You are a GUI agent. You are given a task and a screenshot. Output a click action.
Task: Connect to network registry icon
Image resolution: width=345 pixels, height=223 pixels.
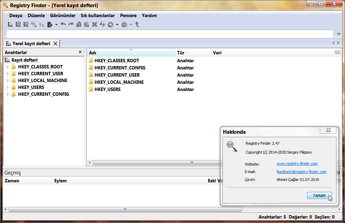click(x=18, y=25)
